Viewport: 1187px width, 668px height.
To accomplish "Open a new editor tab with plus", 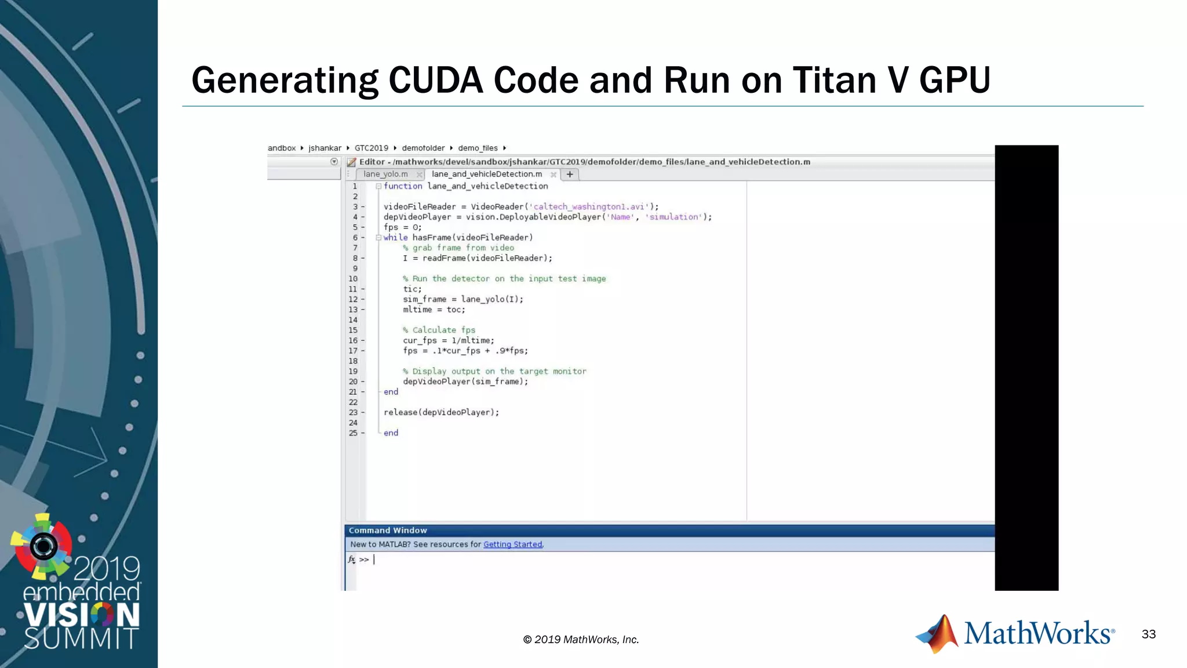I will tap(570, 174).
